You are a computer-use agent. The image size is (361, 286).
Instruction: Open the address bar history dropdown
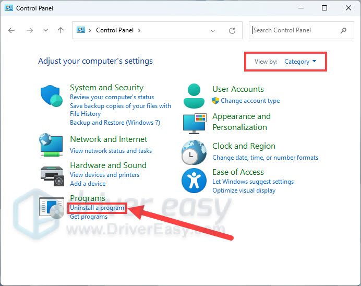[x=213, y=31]
